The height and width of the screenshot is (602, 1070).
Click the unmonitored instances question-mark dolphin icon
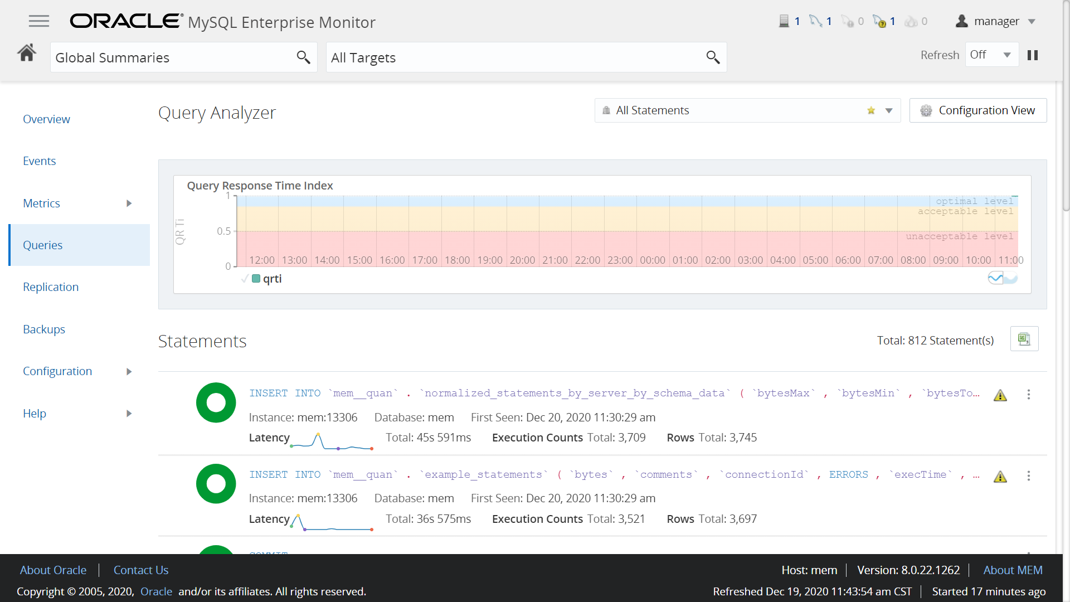click(879, 21)
